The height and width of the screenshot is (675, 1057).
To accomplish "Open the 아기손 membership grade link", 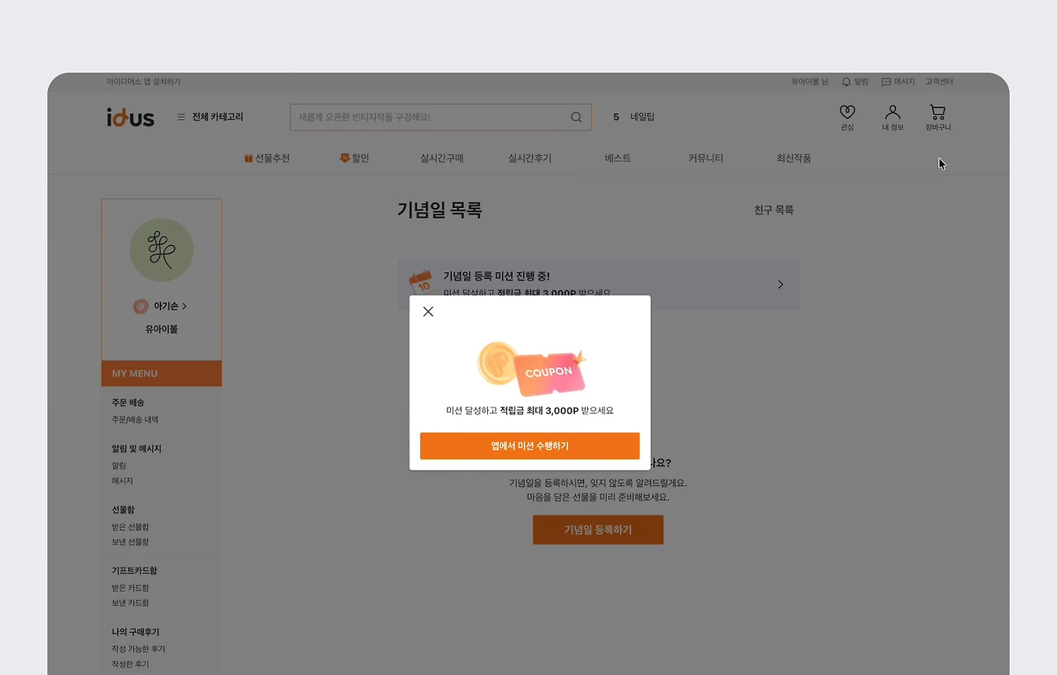I will [x=161, y=306].
